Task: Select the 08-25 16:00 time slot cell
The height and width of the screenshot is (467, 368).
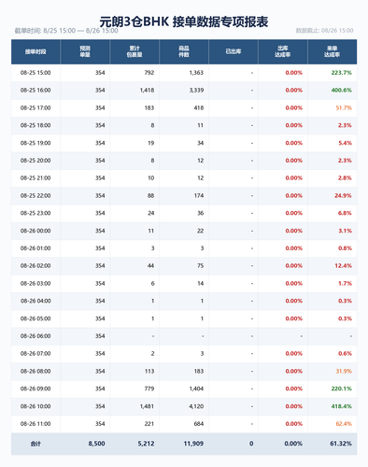Action: click(x=35, y=91)
